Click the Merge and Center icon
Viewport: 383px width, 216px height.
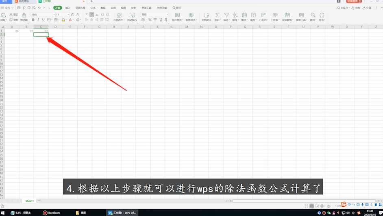pos(119,15)
